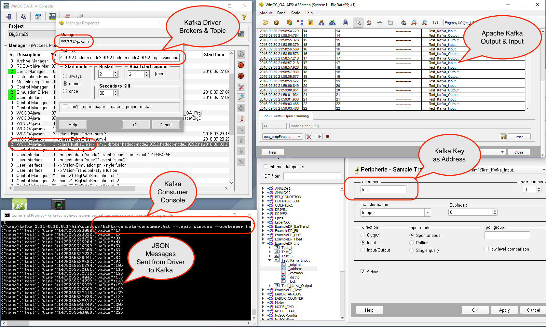Click Apply in the Peripherie panel
Image resolution: width=546 pixels, height=327 pixels.
point(504,310)
